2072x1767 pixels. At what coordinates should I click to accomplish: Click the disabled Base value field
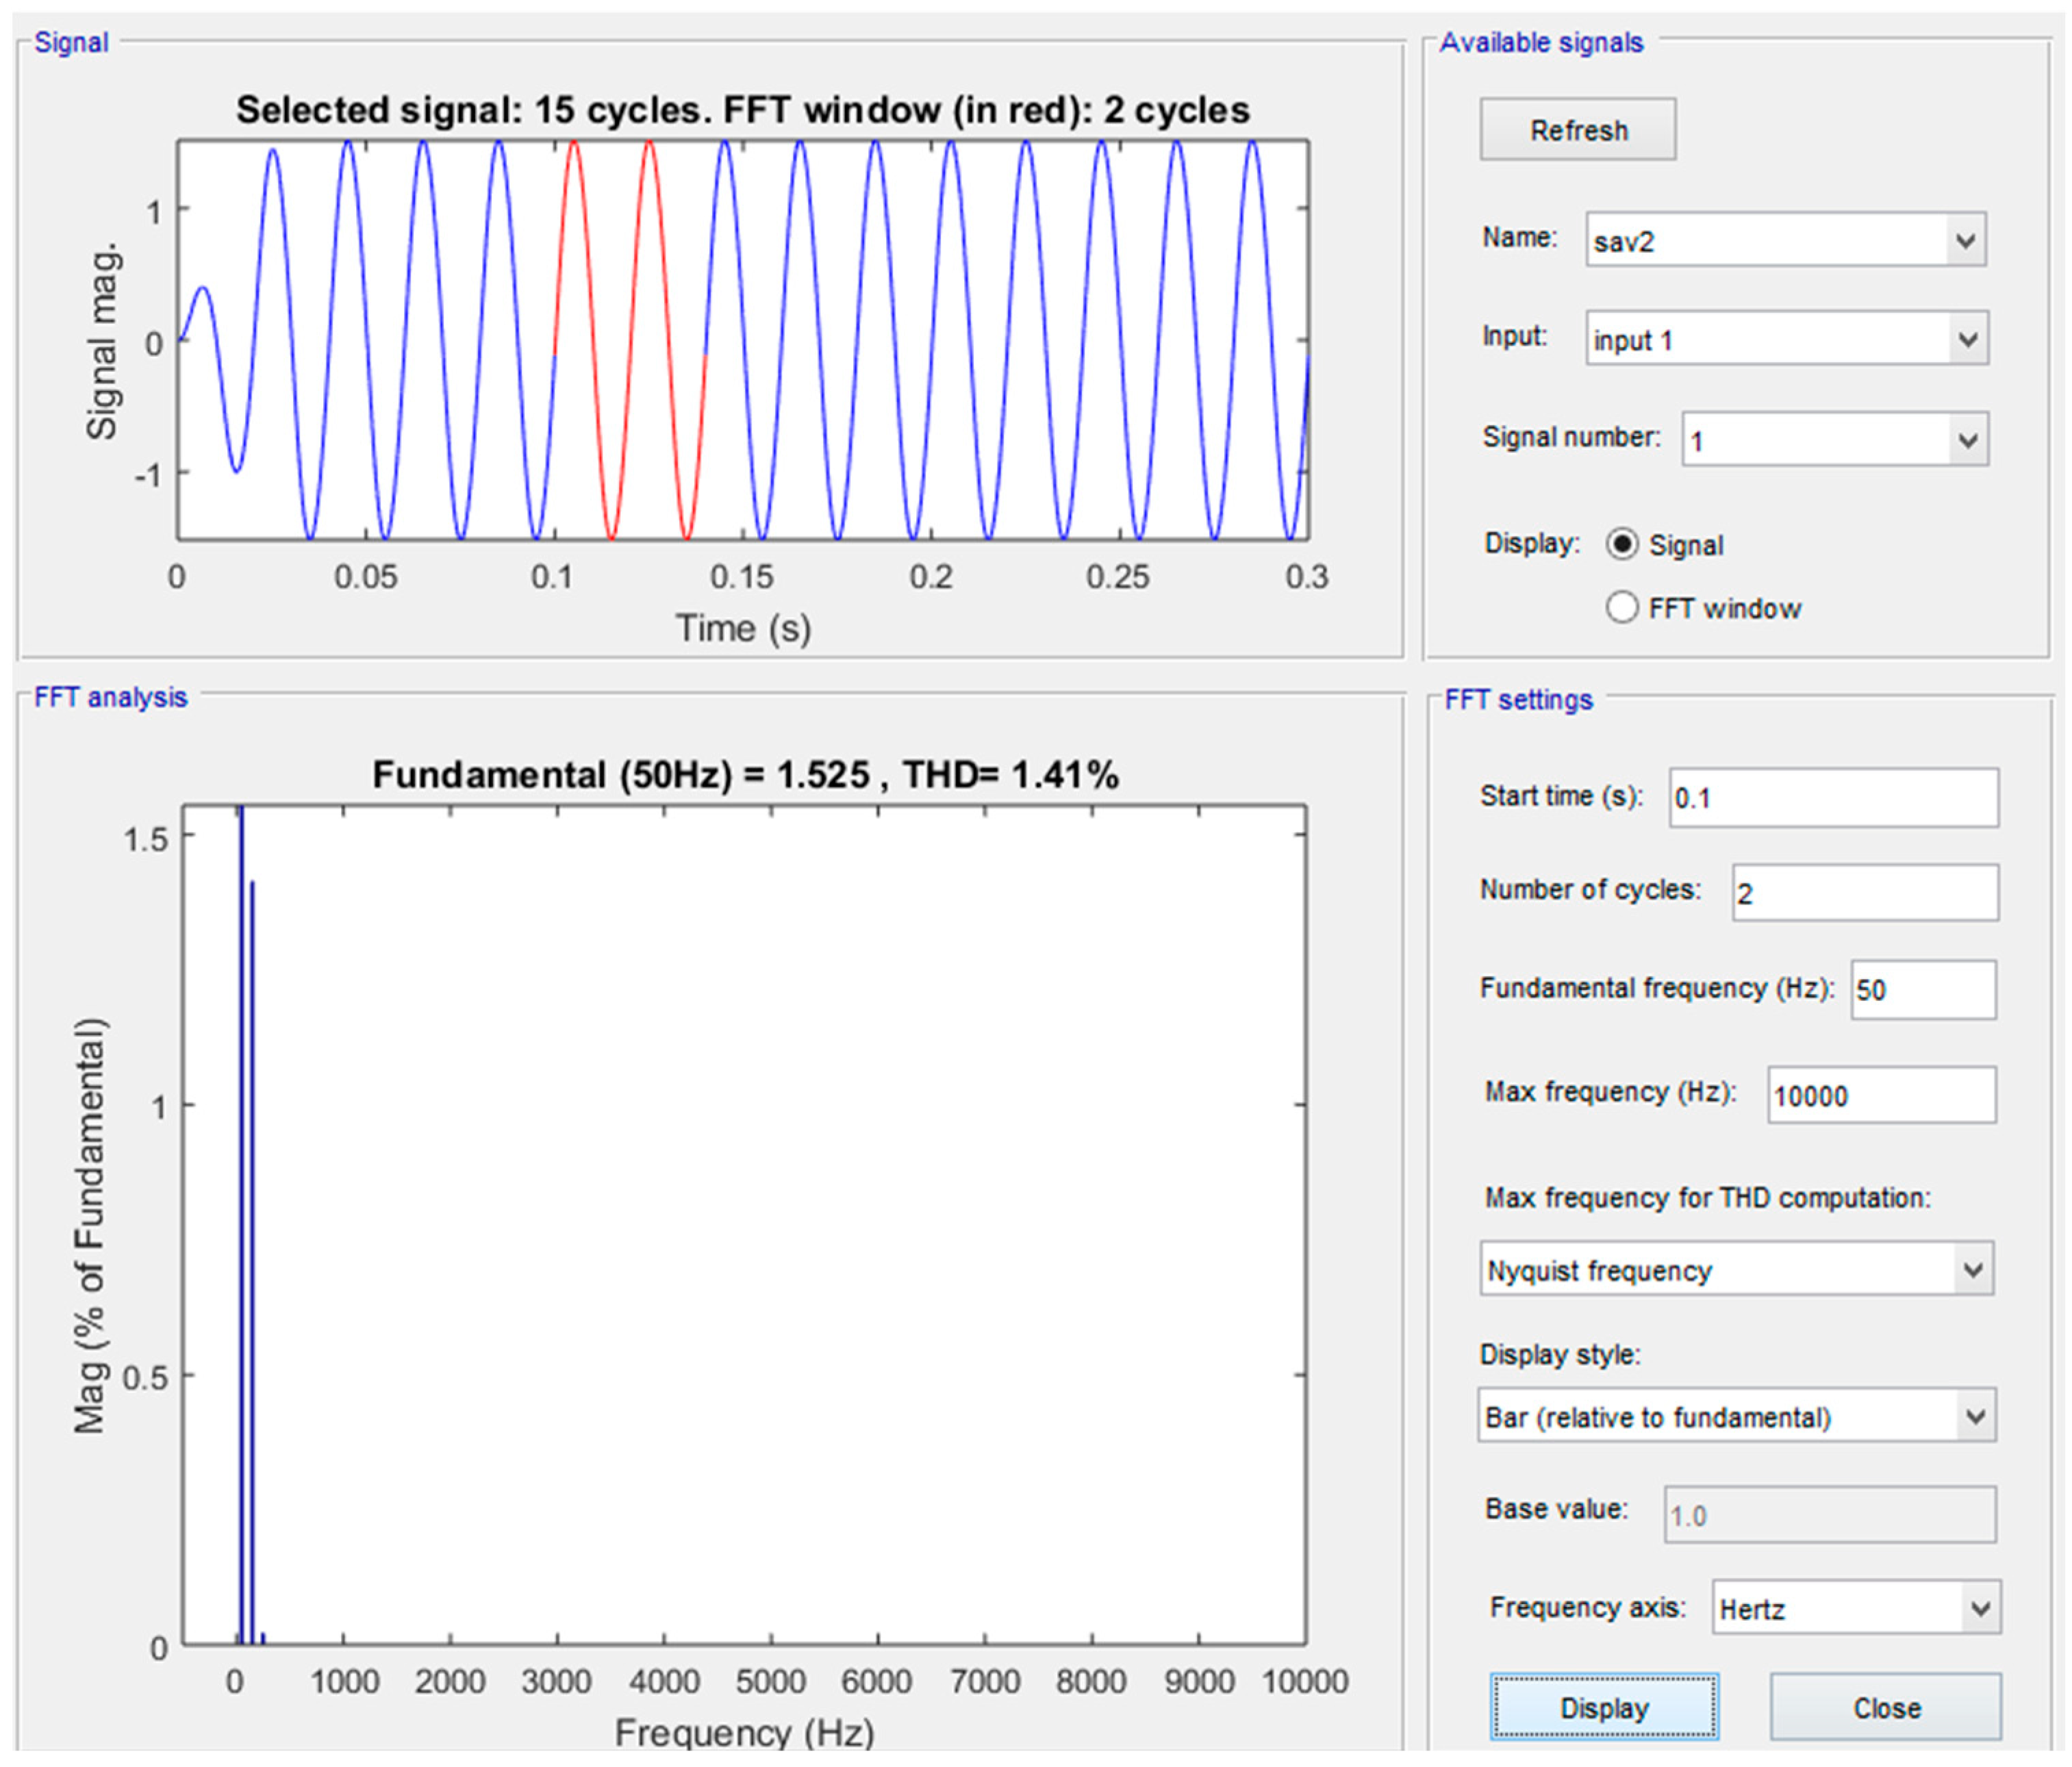[x=1828, y=1515]
